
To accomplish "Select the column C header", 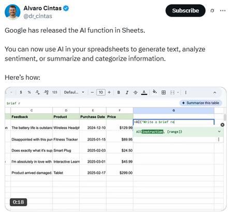I will pos(32,110).
